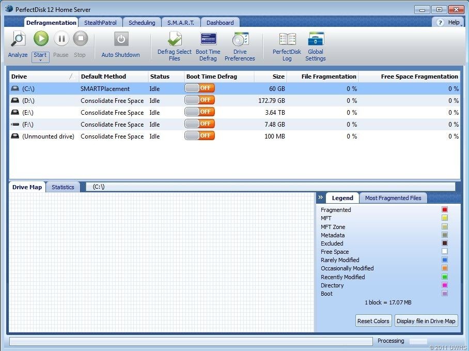Switch to the Statistics tab

(63, 187)
